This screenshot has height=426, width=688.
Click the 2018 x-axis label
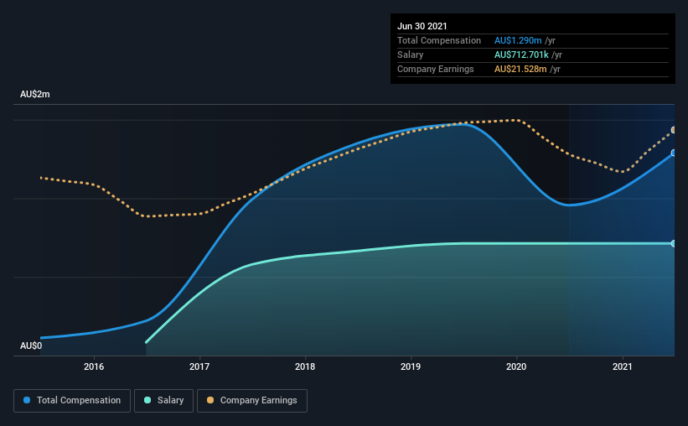(x=305, y=366)
